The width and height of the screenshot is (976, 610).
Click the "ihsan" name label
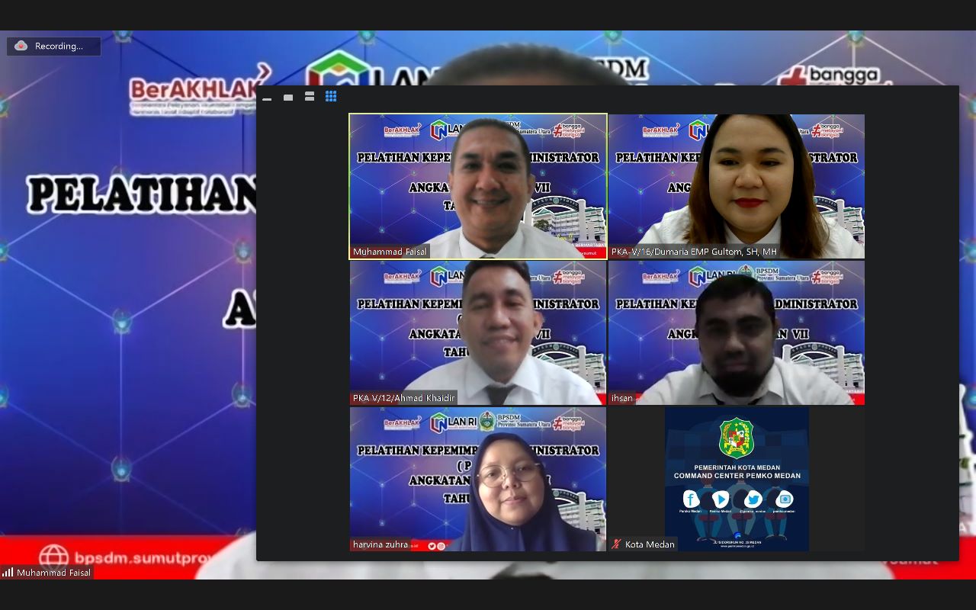(621, 398)
